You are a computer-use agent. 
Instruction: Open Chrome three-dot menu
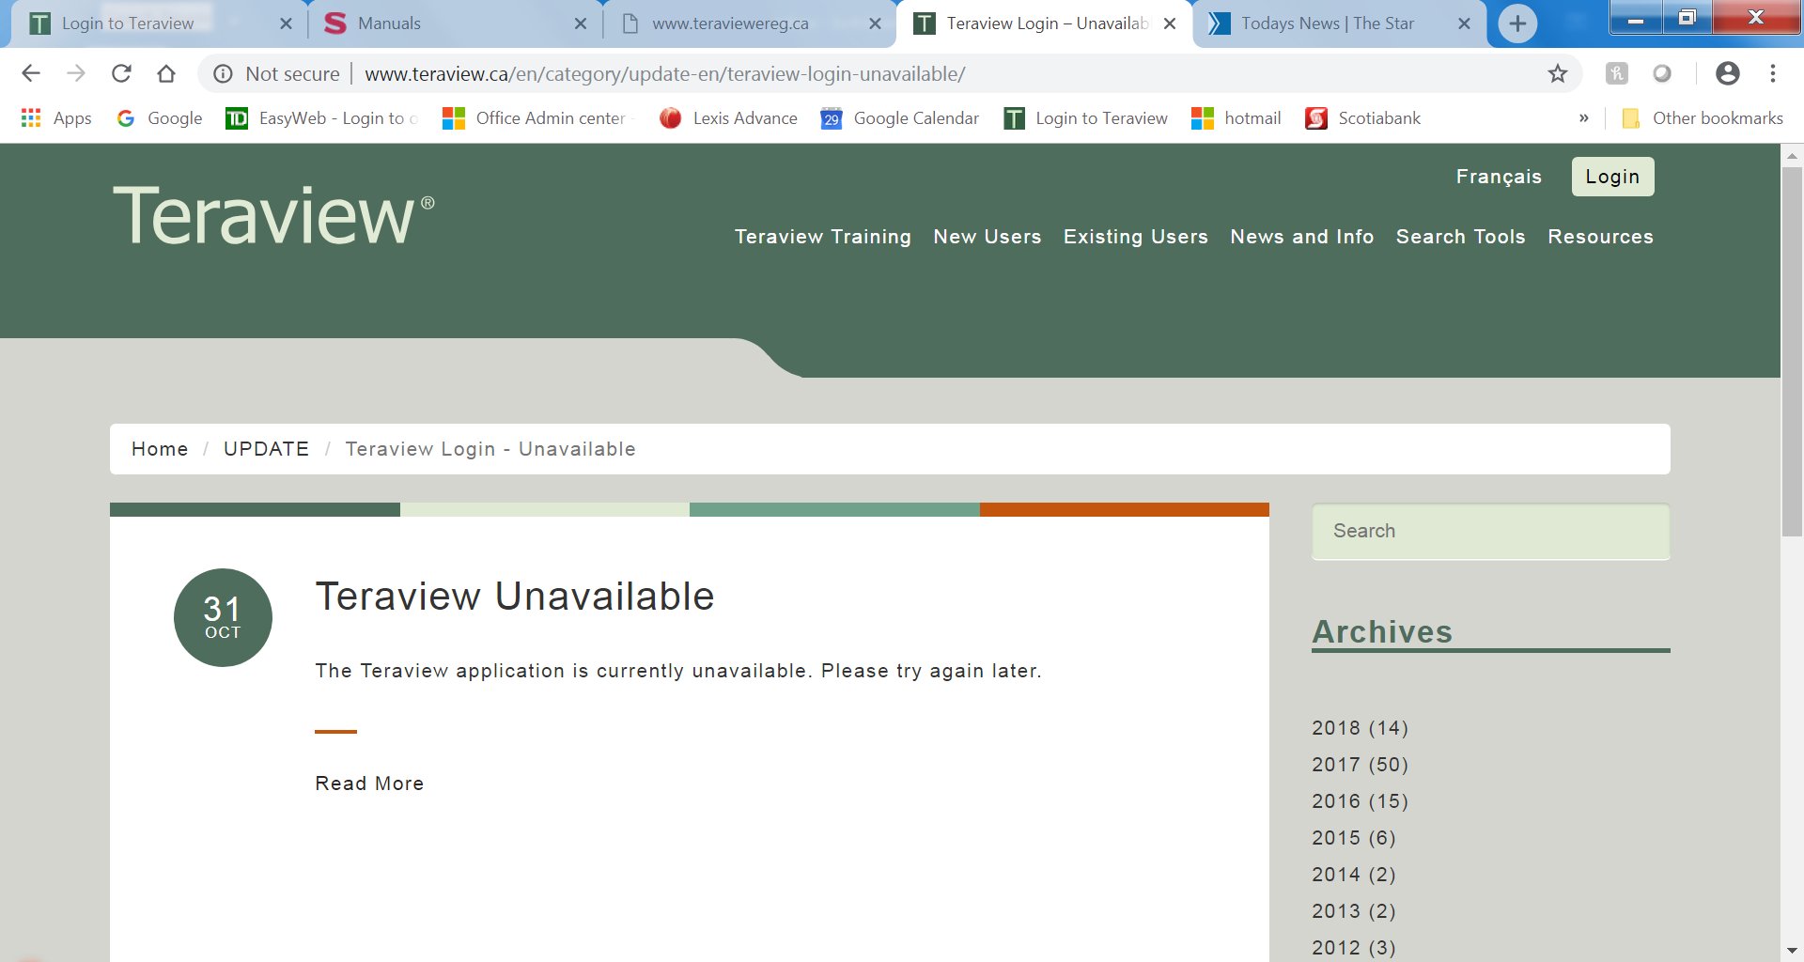coord(1773,73)
